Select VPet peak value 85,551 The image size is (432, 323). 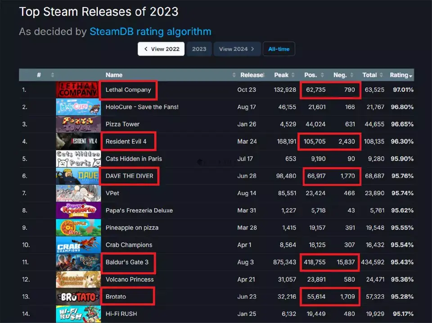tap(287, 193)
